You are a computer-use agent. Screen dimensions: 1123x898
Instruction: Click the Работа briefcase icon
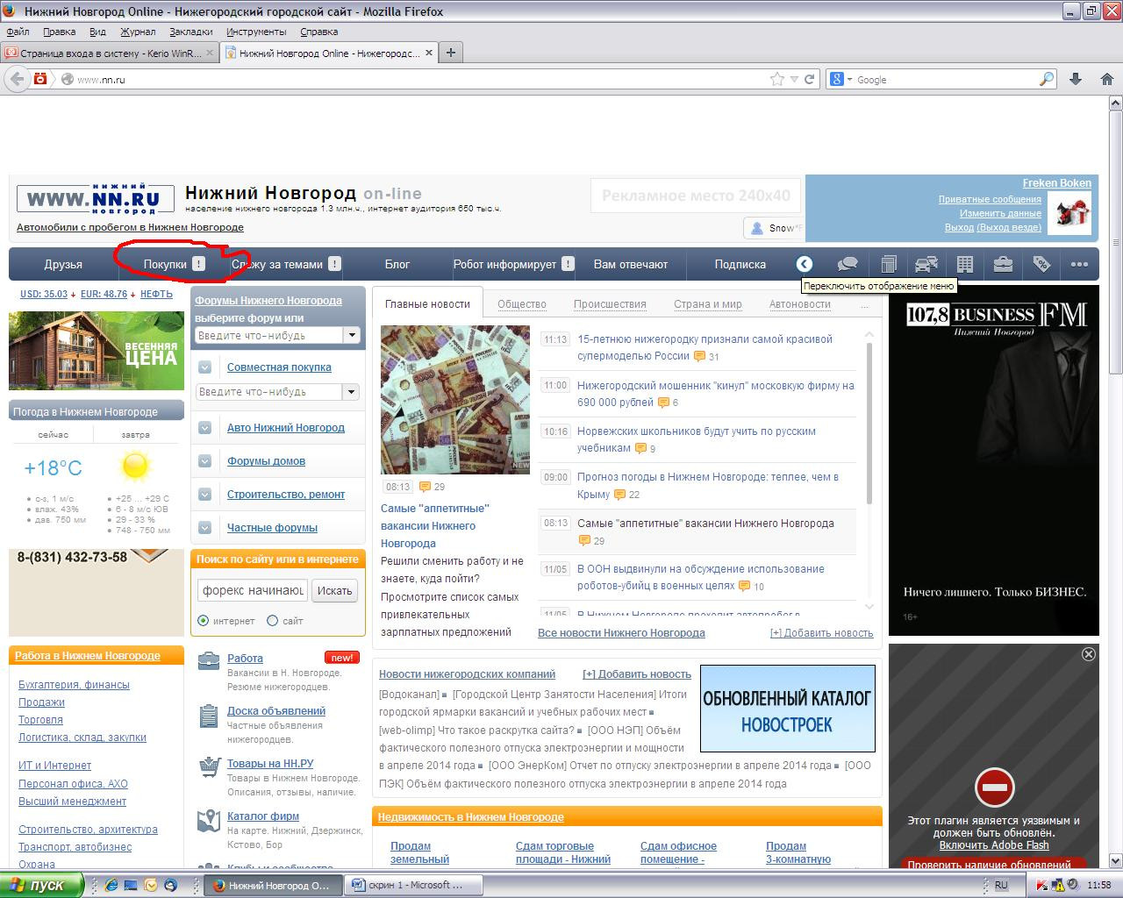[209, 660]
